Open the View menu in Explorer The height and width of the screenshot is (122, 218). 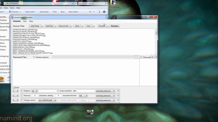click(6, 8)
